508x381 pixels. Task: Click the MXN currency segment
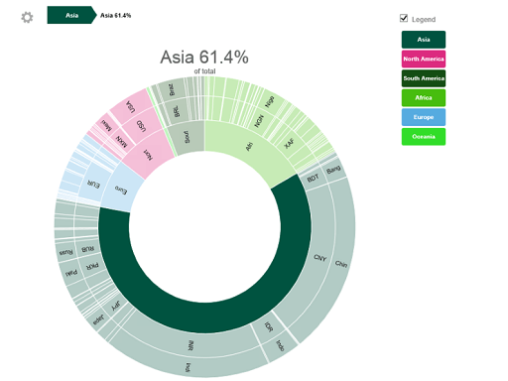click(x=121, y=142)
